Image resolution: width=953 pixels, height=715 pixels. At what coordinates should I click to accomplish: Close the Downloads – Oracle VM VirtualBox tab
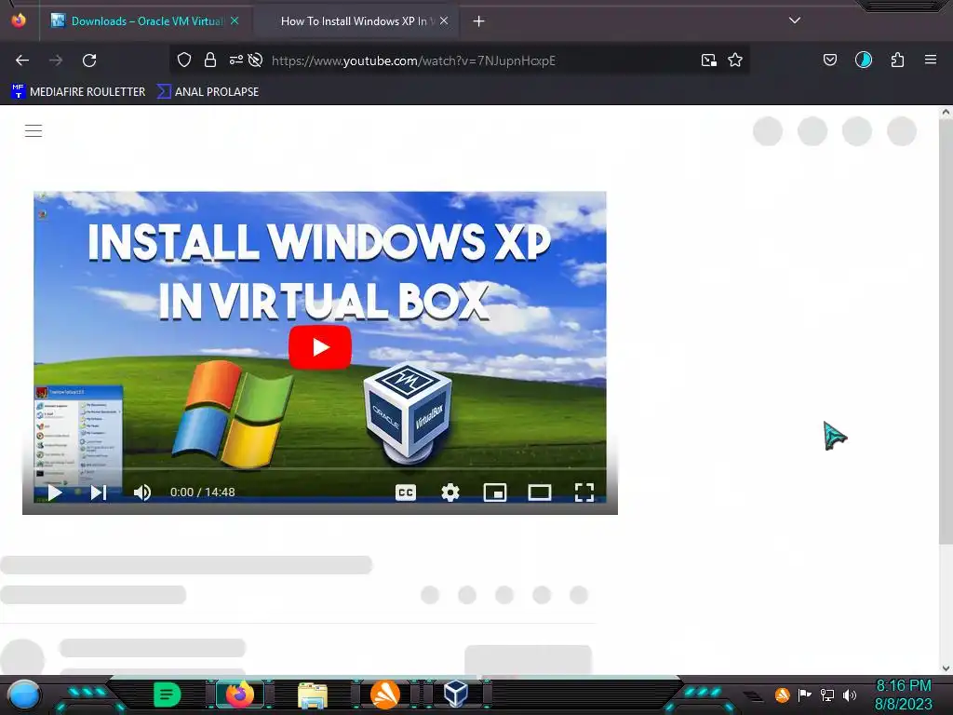coord(235,20)
